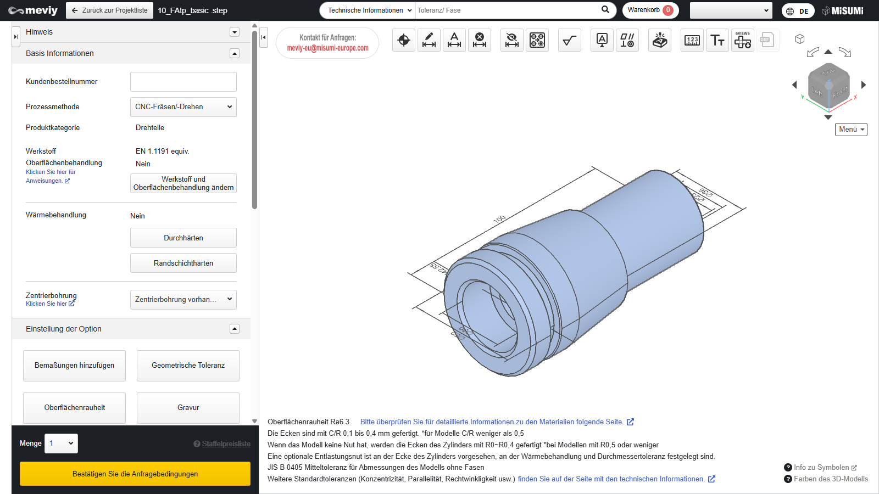
Task: Expand the Zentrierbohrung dropdown
Action: click(183, 300)
